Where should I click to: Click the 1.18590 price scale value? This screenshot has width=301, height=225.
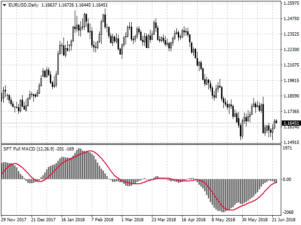[291, 96]
